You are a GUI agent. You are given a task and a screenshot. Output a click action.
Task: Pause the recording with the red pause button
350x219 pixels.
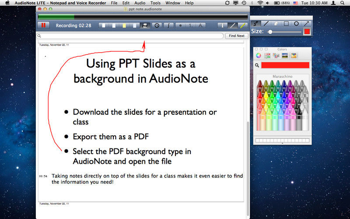point(43,25)
